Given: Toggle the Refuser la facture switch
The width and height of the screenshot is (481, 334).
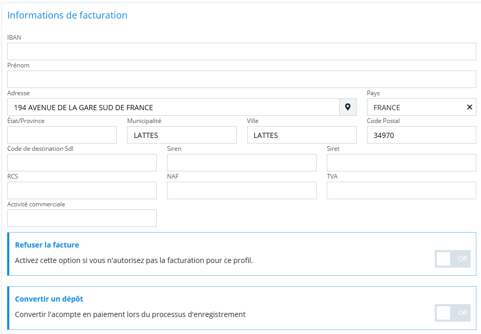Looking at the screenshot, I should pos(453,258).
